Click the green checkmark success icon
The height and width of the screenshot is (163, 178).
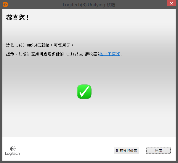(x=84, y=92)
